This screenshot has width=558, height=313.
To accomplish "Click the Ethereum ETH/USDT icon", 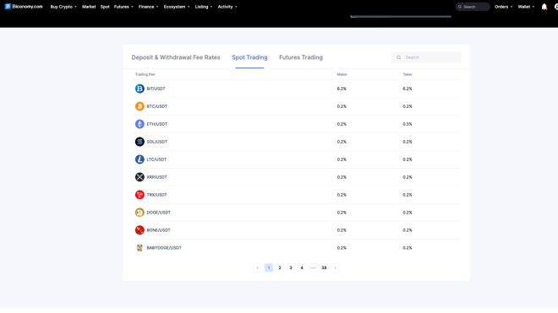I will 139,124.
